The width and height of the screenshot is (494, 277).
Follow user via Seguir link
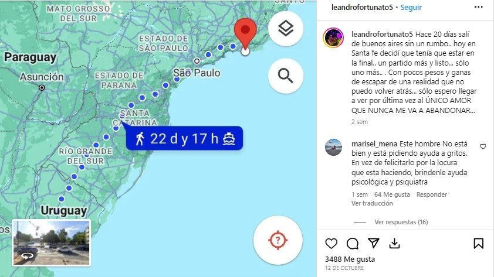point(411,8)
